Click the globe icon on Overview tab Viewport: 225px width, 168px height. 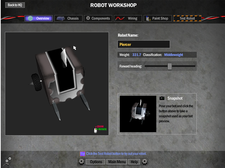(x=30, y=18)
